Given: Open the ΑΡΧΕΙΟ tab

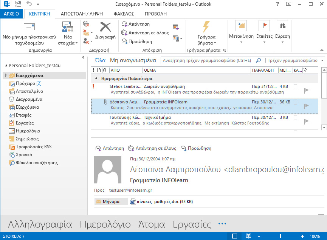Looking at the screenshot, I should pyautogui.click(x=11, y=14).
